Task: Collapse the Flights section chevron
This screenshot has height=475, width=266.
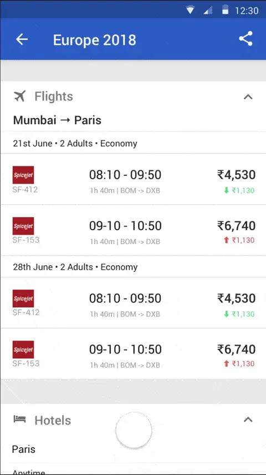Action: [x=248, y=97]
